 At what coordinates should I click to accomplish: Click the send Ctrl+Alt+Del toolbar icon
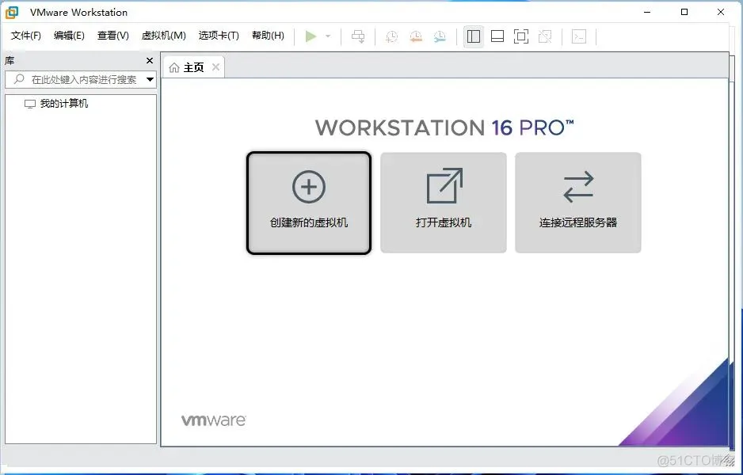[x=358, y=36]
